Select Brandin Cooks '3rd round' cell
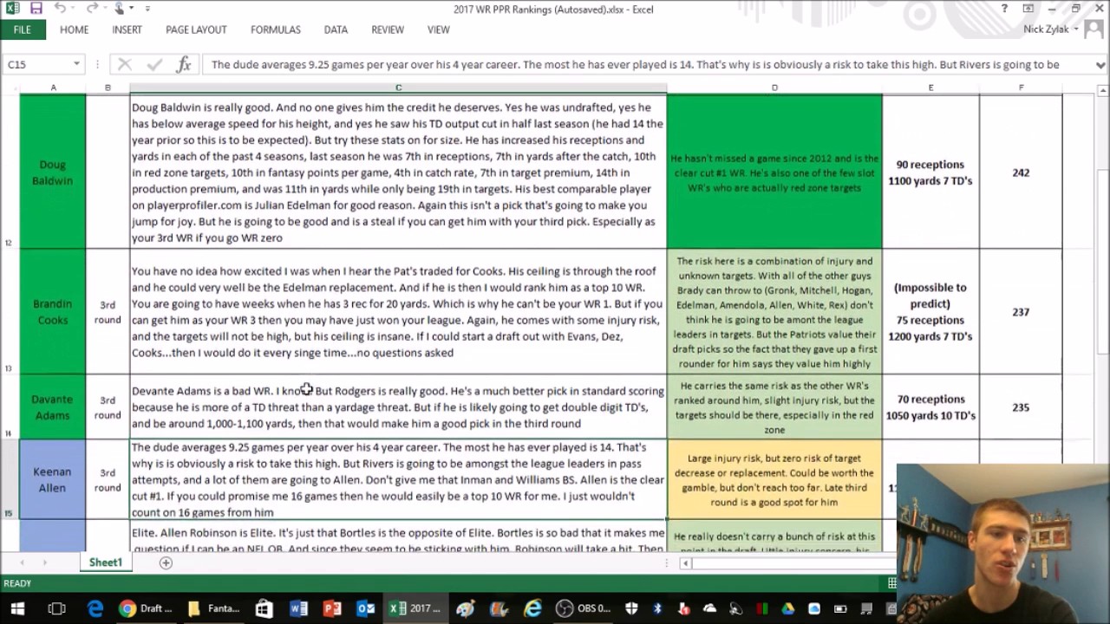The width and height of the screenshot is (1110, 624). pos(108,312)
